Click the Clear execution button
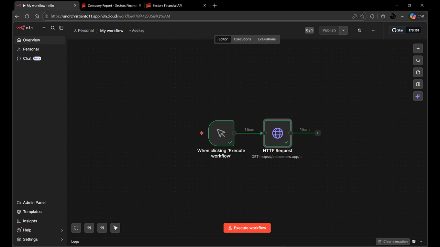440x247 pixels. click(393, 241)
